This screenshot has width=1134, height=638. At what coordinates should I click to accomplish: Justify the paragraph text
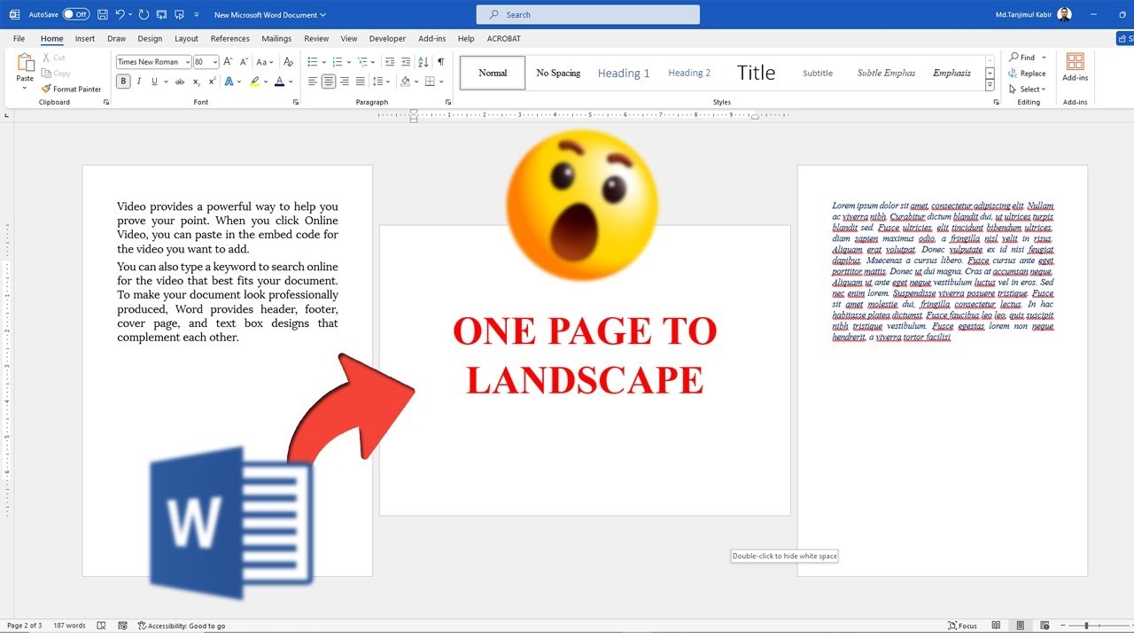pyautogui.click(x=360, y=82)
